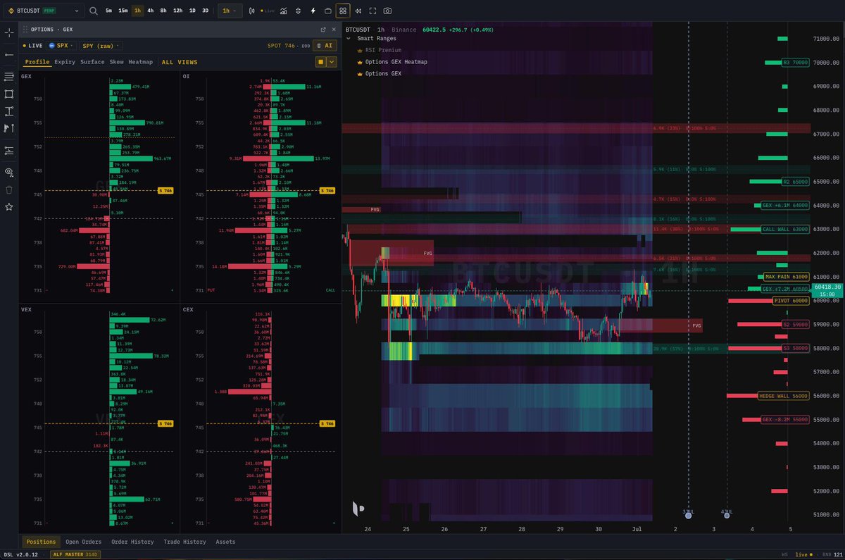This screenshot has height=560, width=845.
Task: Expand the dropdown next to yellow square
Action: (x=332, y=62)
